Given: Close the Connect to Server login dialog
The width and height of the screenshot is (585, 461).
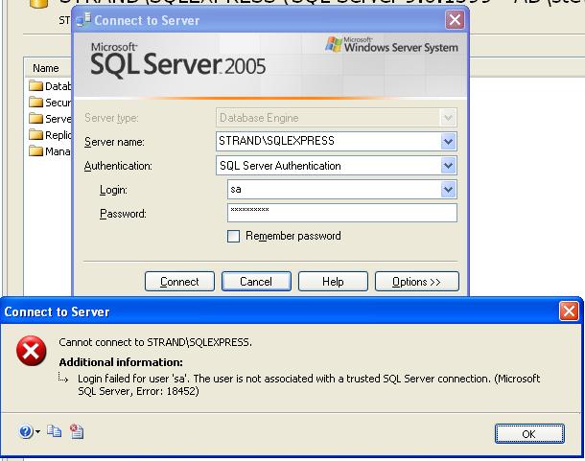Looking at the screenshot, I should tap(455, 19).
